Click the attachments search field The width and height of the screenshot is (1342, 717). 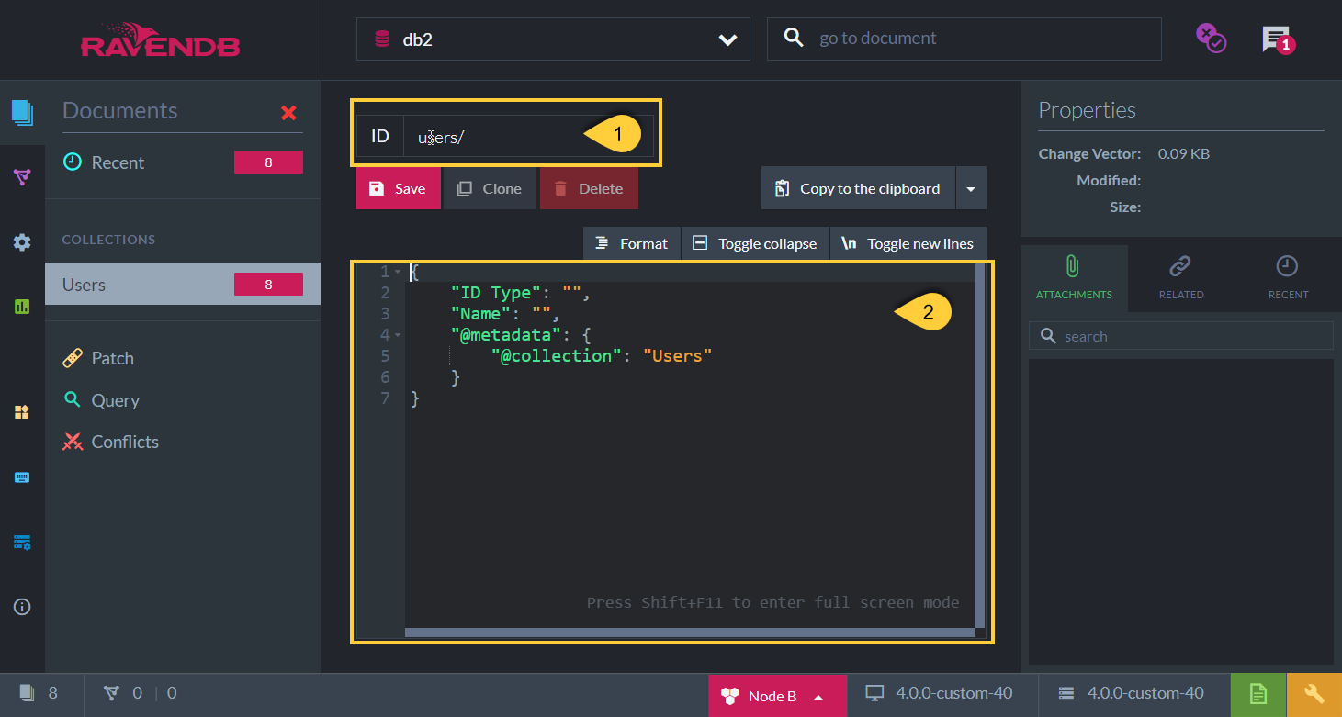[1181, 336]
